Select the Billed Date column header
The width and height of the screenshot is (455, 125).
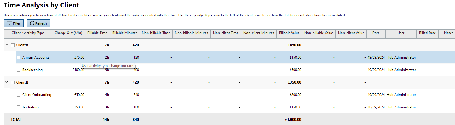[427, 33]
